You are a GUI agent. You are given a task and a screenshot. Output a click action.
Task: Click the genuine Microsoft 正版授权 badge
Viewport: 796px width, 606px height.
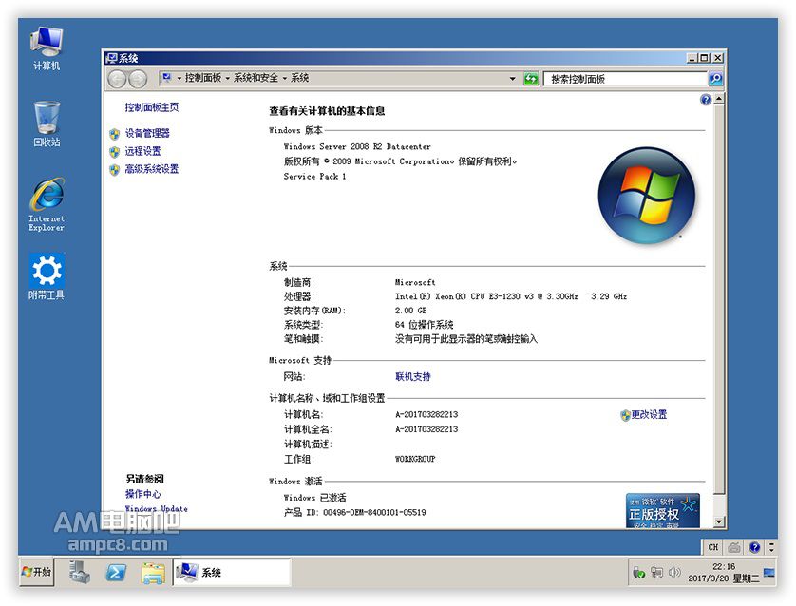tap(662, 511)
